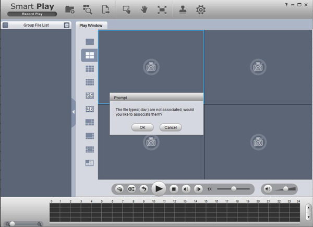Activate the hand drag tool icon
This screenshot has height=227, width=313.
[144, 9]
